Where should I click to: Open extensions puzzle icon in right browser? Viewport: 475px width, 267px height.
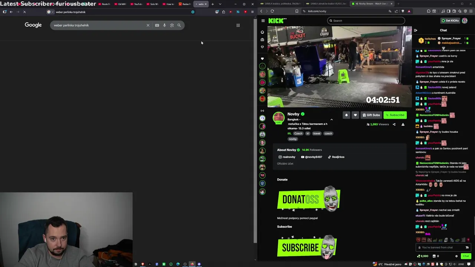click(428, 11)
